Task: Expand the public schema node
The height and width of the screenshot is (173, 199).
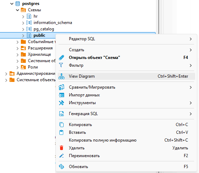Action: (x=23, y=36)
